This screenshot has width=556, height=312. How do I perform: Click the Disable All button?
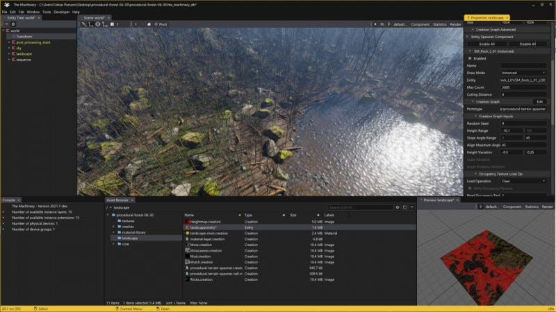pyautogui.click(x=528, y=44)
